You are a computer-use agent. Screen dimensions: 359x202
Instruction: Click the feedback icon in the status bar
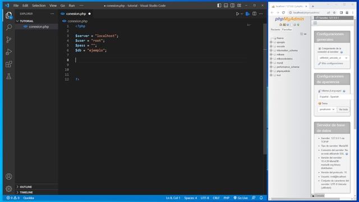254,198
